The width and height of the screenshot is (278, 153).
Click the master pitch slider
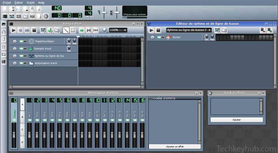(117, 12)
